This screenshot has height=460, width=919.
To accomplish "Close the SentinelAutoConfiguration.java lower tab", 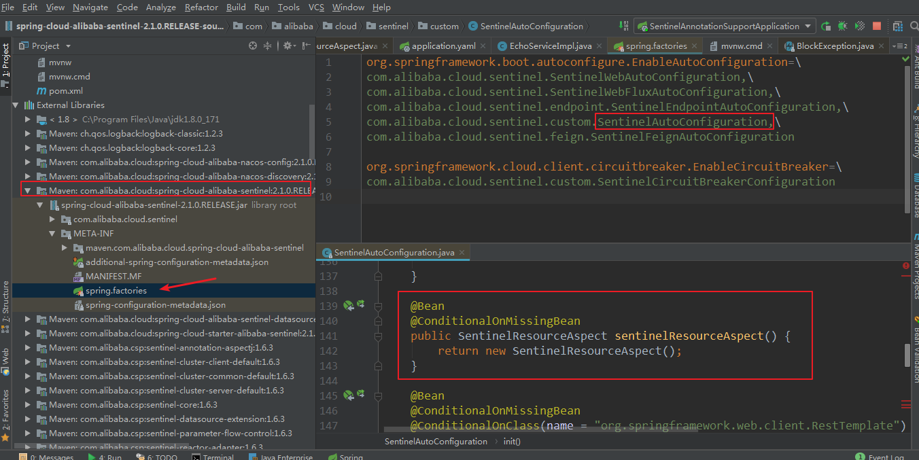I will pos(462,253).
